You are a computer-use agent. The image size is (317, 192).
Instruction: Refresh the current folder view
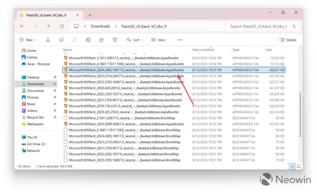point(62,26)
